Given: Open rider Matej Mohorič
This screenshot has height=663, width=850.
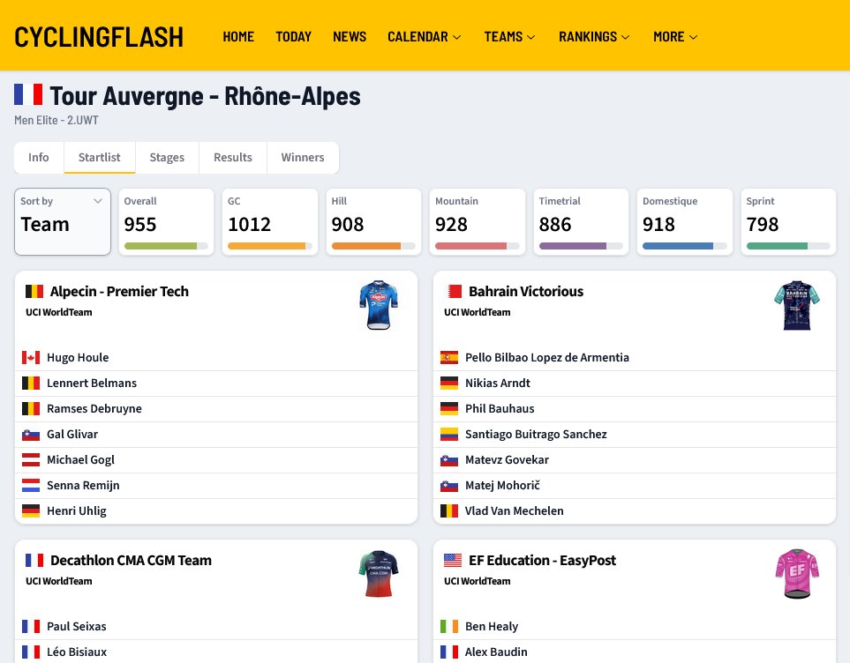Looking at the screenshot, I should 502,485.
